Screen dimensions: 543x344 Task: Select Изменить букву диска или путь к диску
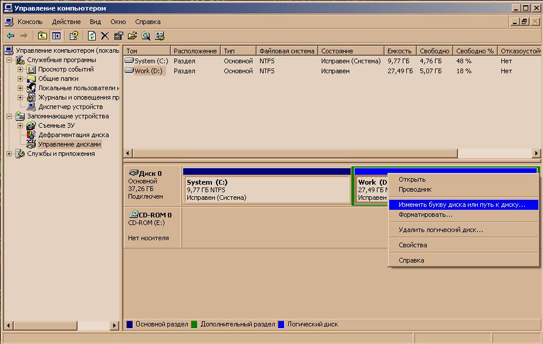[461, 205]
